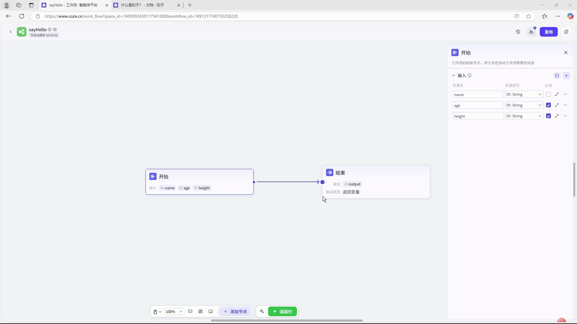The height and width of the screenshot is (324, 577).
Task: Add a new input variable with plus icon
Action: pos(566,76)
